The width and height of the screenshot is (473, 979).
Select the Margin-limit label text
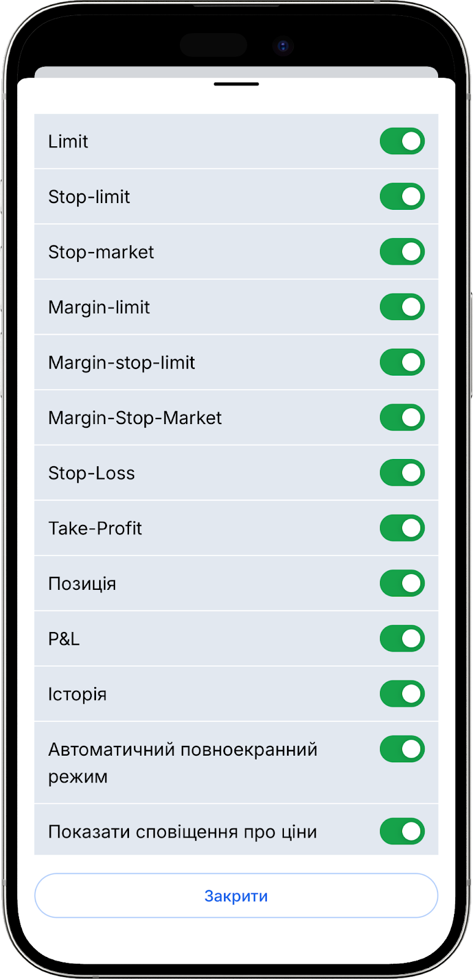coord(99,307)
